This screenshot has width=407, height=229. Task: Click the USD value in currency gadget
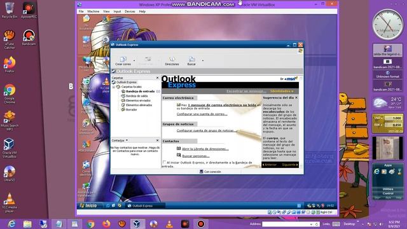(x=393, y=118)
